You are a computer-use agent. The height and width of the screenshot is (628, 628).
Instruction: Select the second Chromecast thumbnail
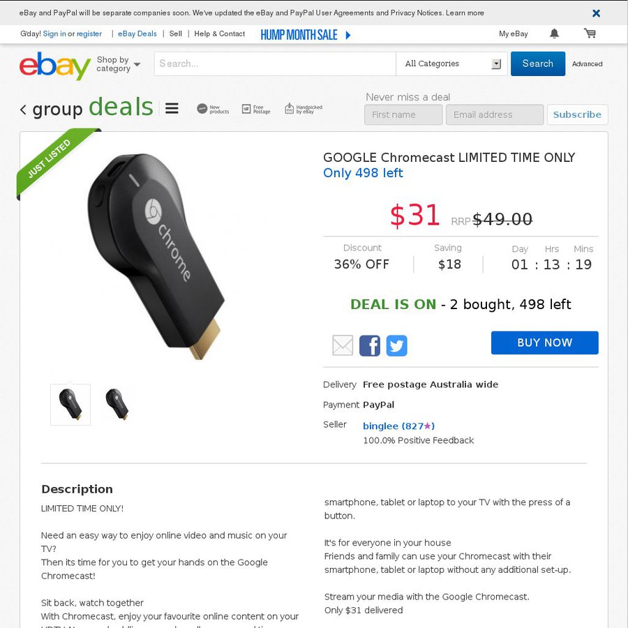[117, 404]
